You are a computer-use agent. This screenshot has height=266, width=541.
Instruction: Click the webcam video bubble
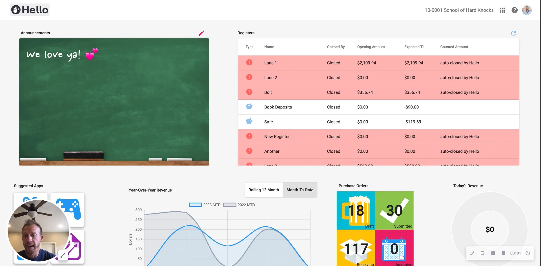pyautogui.click(x=38, y=230)
